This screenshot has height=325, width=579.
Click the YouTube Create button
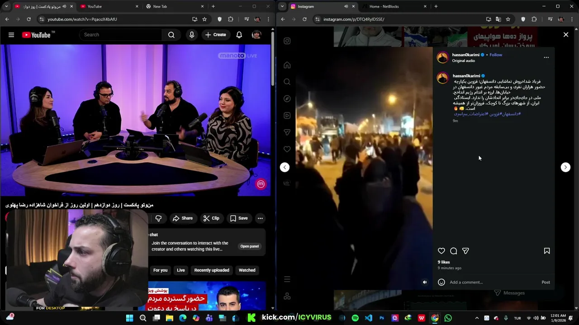click(215, 35)
